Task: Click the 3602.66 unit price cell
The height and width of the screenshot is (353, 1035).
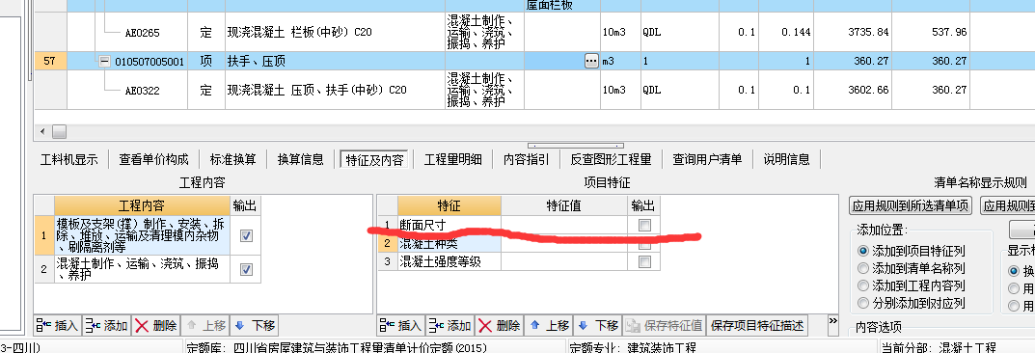Action: tap(854, 91)
